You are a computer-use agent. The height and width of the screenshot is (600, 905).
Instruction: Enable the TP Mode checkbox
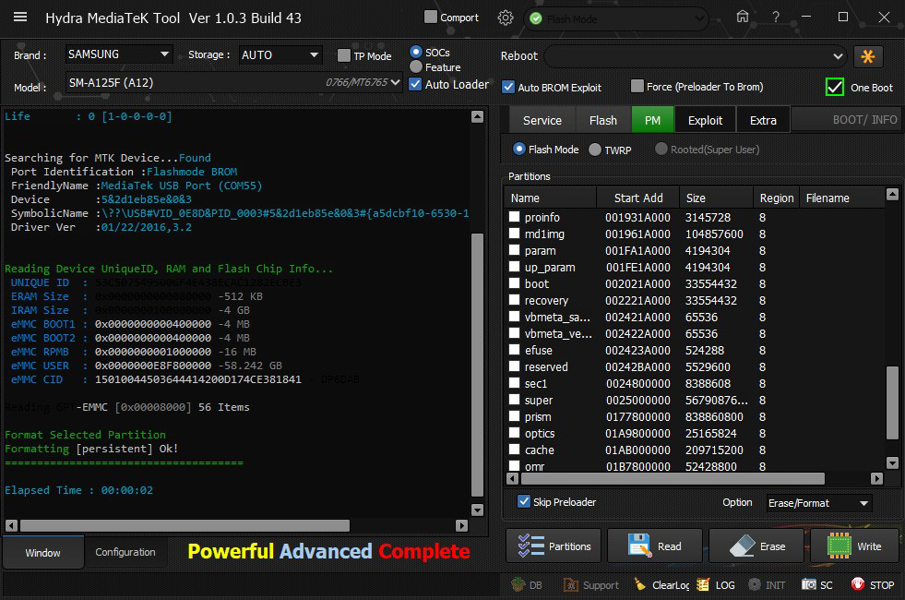point(345,56)
